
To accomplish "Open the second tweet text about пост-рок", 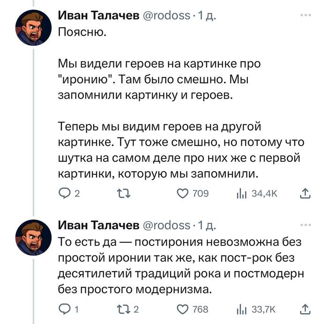I will point(180,264).
